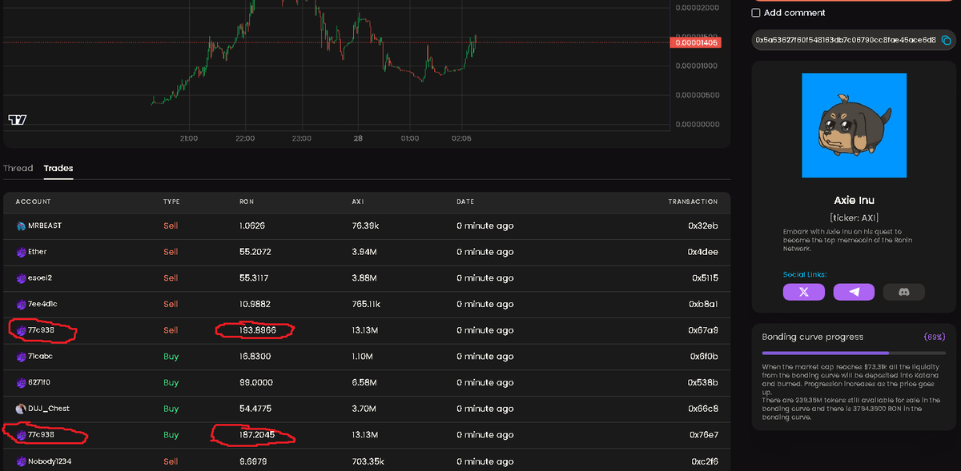The height and width of the screenshot is (471, 961).
Task: Click the TRANSACTION column header
Action: 693,202
